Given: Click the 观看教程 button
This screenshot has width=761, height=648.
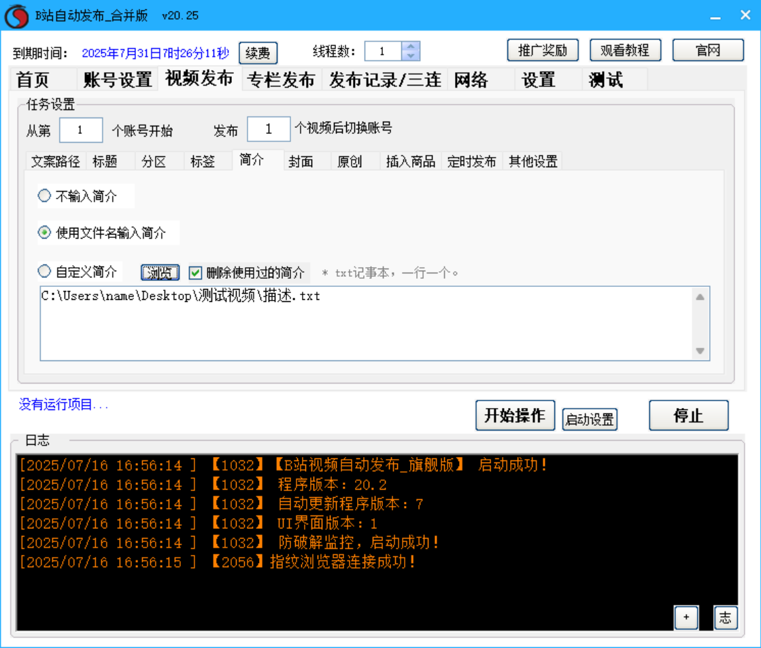Looking at the screenshot, I should [625, 50].
